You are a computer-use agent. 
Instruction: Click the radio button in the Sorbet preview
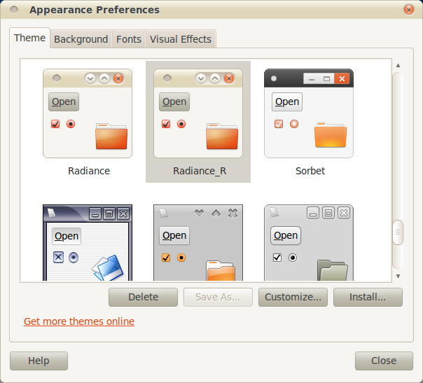294,124
